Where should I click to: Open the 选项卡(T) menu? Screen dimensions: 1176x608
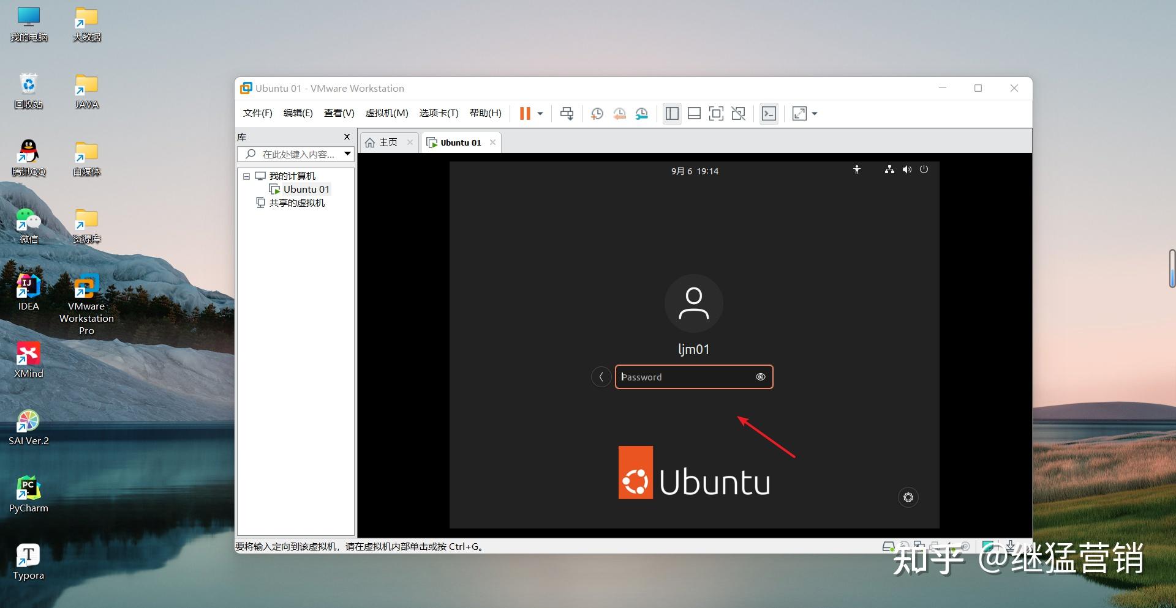pyautogui.click(x=439, y=113)
